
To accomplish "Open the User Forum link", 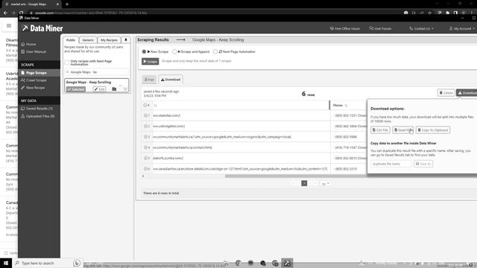I will point(380,28).
